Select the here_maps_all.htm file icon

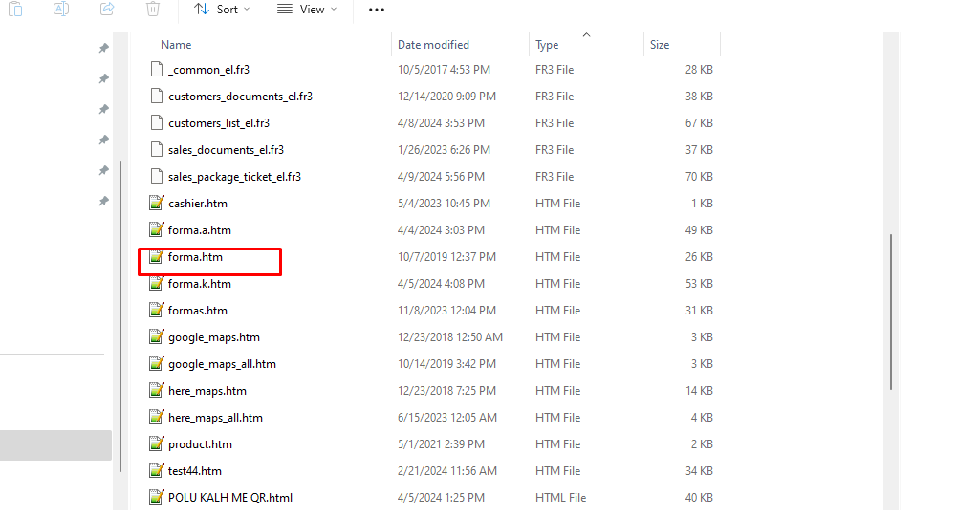pyautogui.click(x=156, y=417)
